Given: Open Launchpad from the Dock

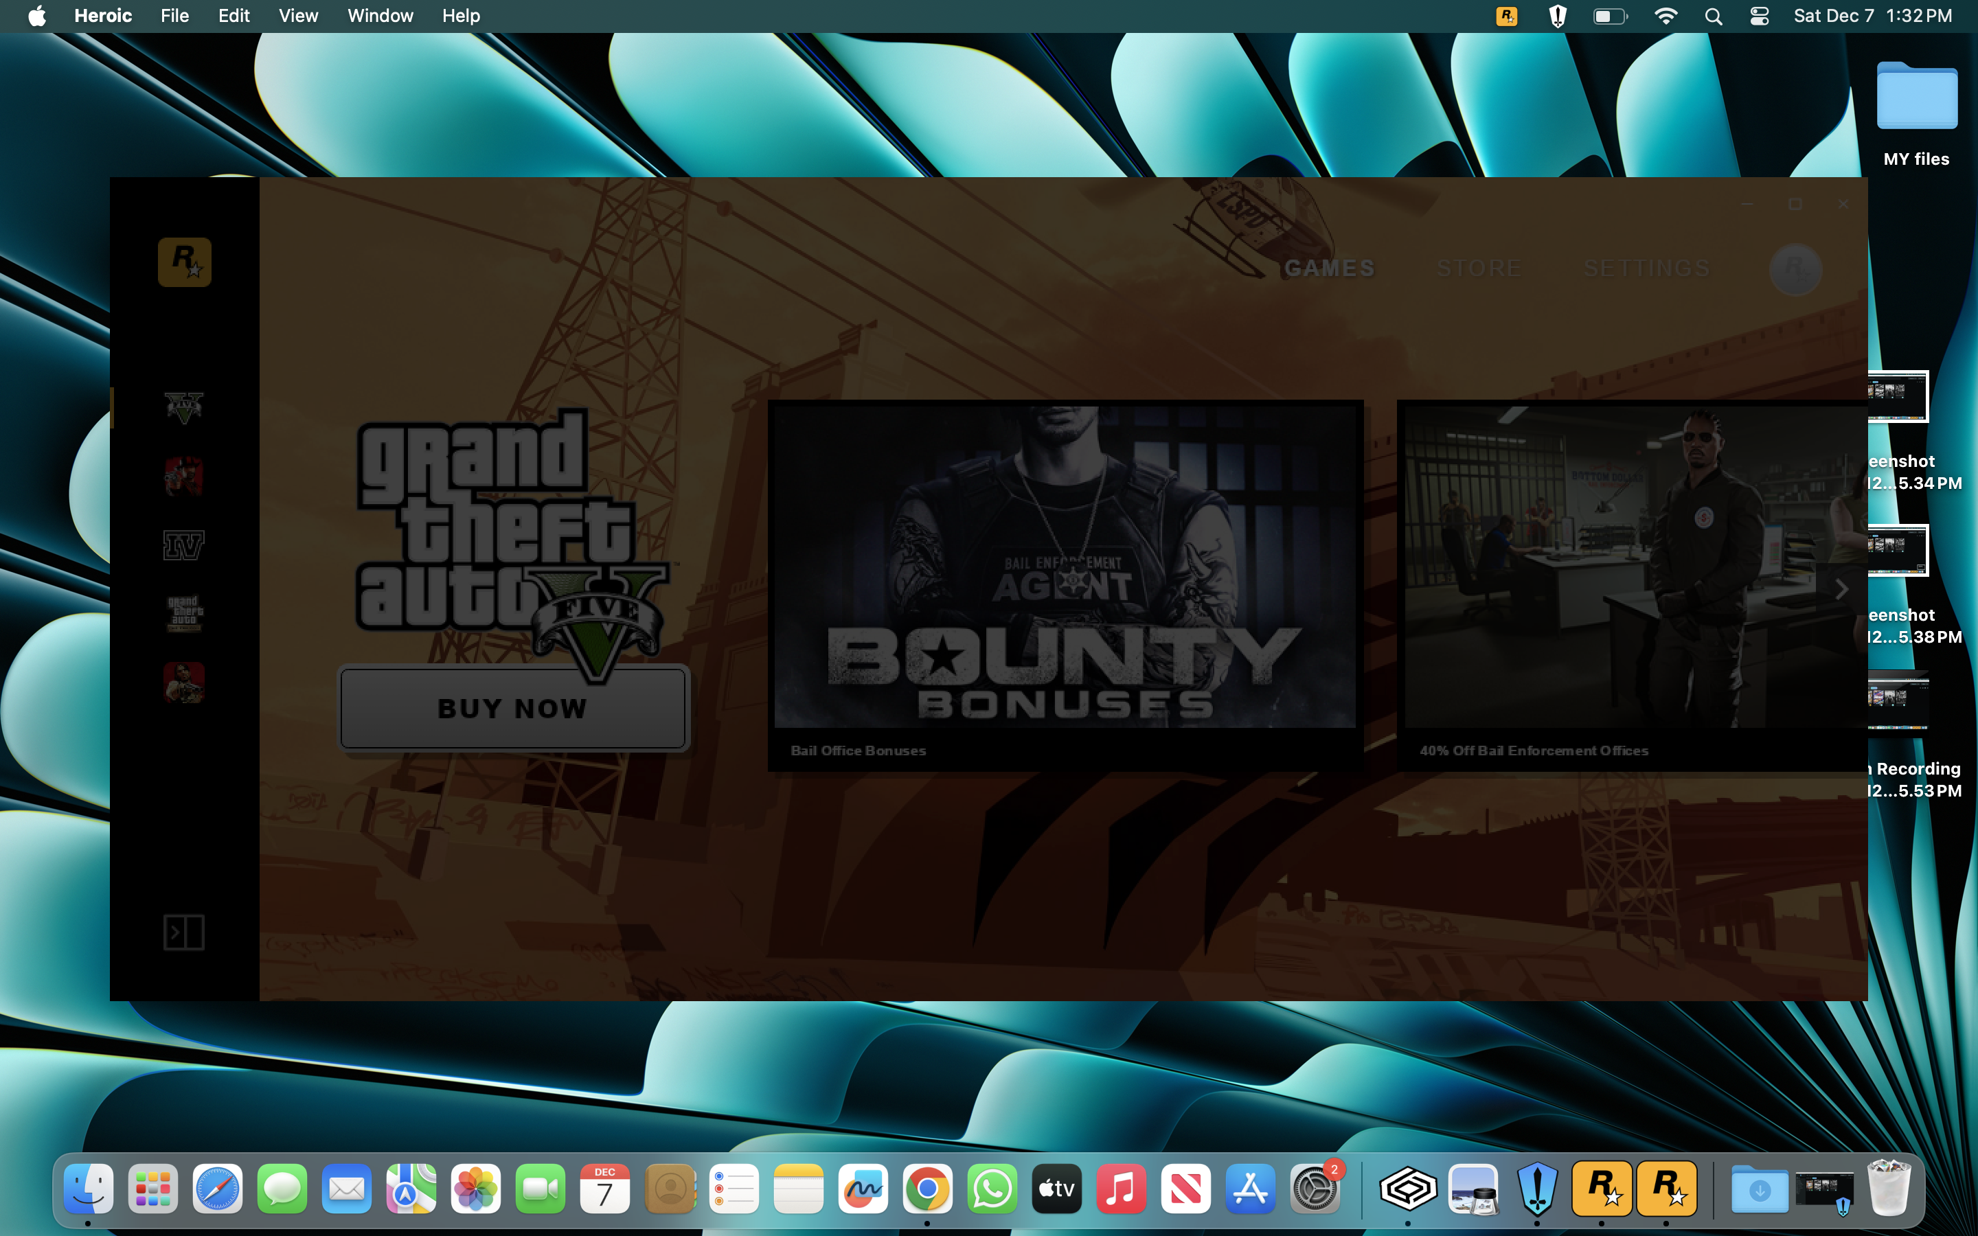Looking at the screenshot, I should [153, 1189].
